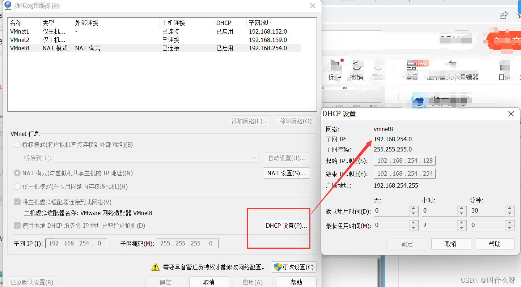Click the 结束 IP 地址 field

404,174
